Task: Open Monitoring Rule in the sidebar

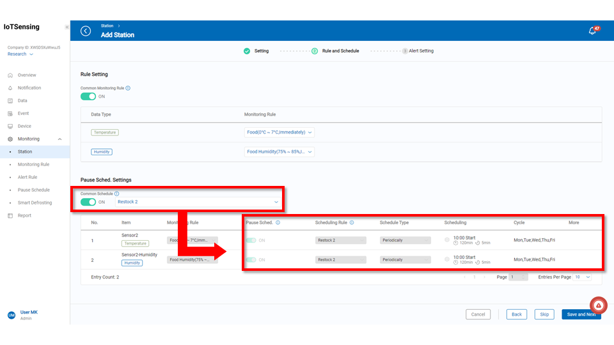Action: tap(33, 164)
